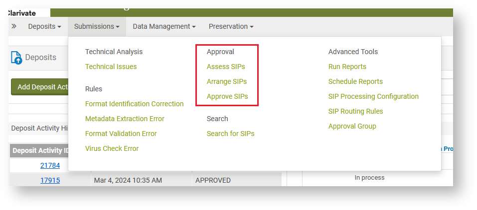Open deposit activity ID 17915
Image resolution: width=477 pixels, height=210 pixels.
[x=50, y=180]
